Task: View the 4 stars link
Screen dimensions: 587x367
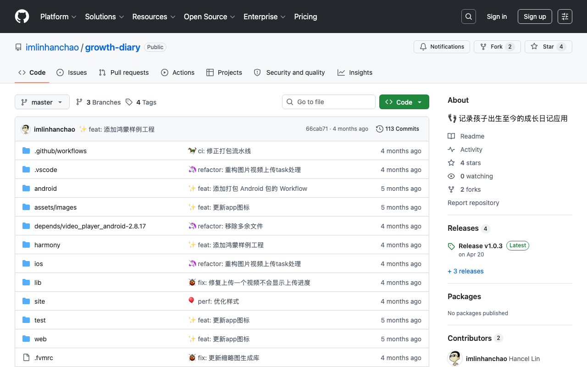Action: click(465, 163)
